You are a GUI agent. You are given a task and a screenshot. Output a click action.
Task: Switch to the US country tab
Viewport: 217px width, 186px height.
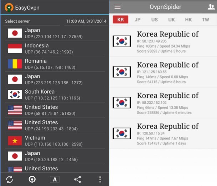[x=154, y=20]
